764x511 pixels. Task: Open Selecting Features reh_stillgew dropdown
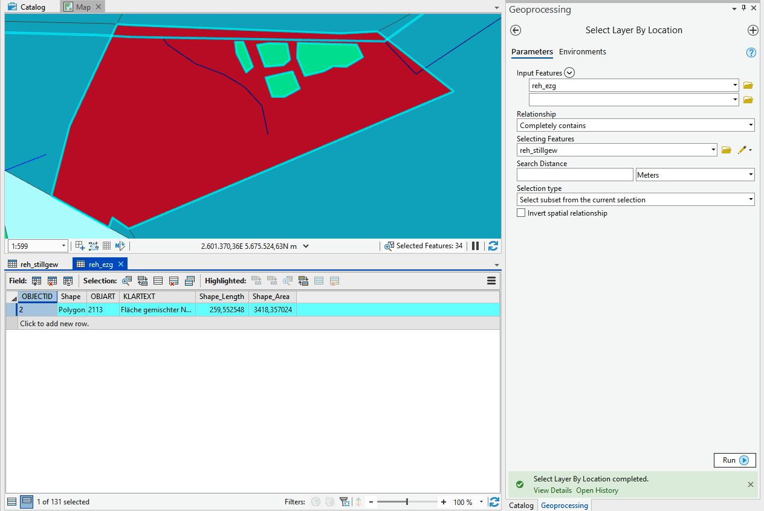pos(713,150)
